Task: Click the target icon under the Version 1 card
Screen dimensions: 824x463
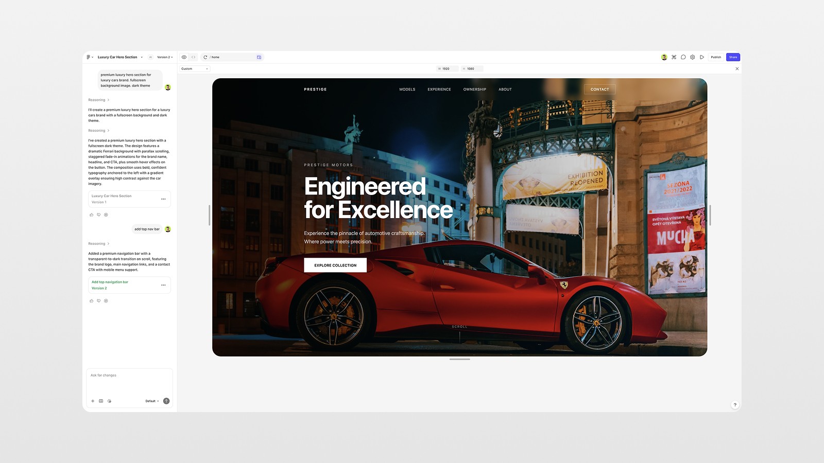Action: [x=106, y=215]
